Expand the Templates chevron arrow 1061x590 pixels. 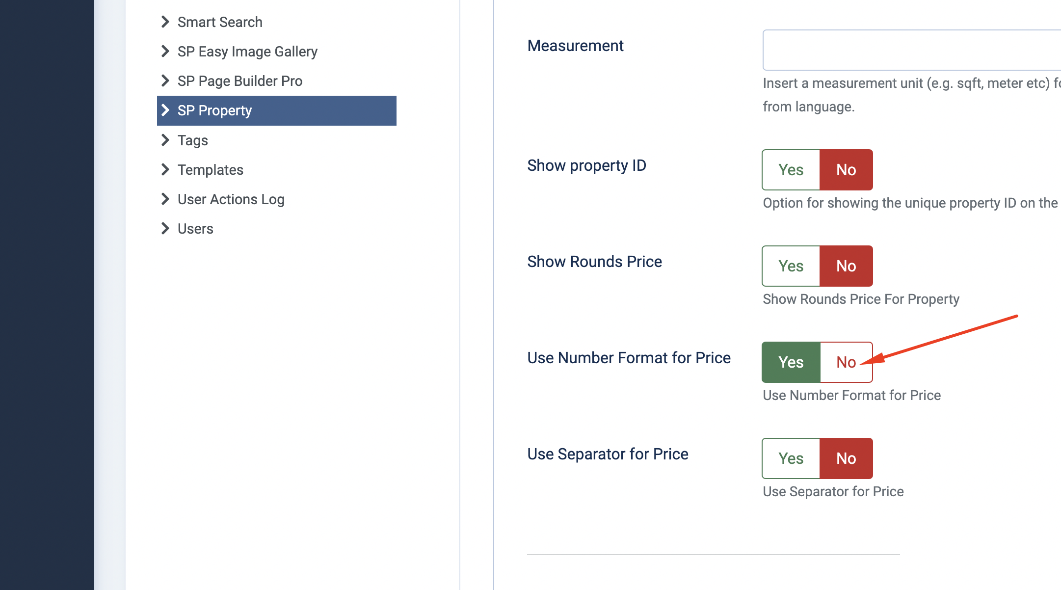tap(165, 170)
